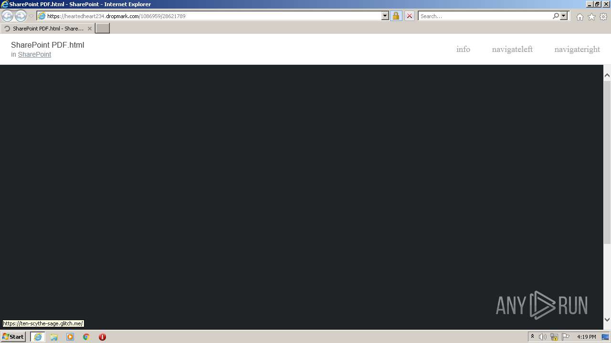Click the Action Center flag tray icon
Viewport: 611px width, 343px height.
[x=566, y=337]
